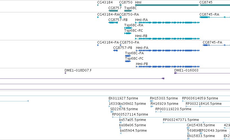Click the CG8757-PB protein label
The width and height of the screenshot is (230, 140).
pos(123,48)
